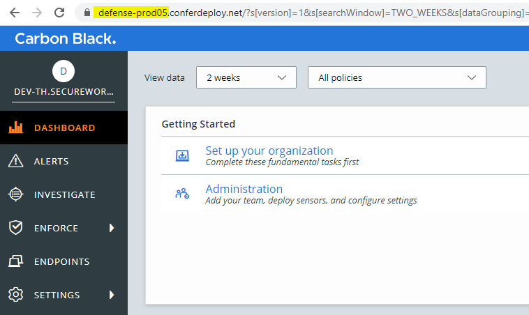The height and width of the screenshot is (315, 529).
Task: Open the All policies dropdown
Action: 396,77
